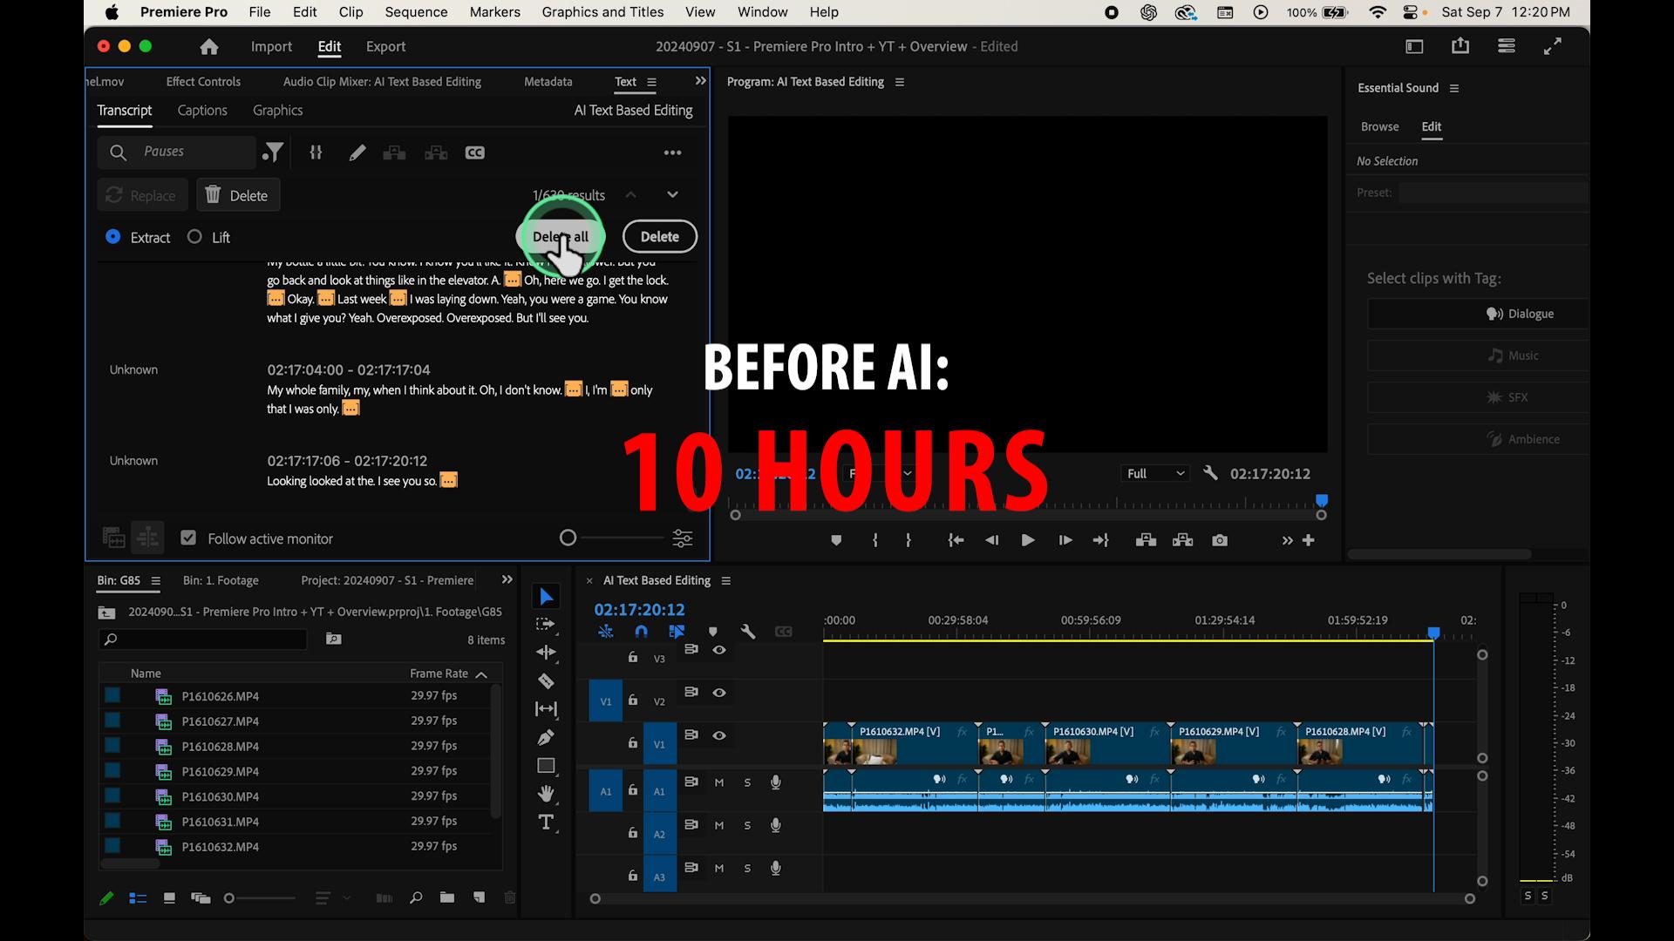Select the Hand tool

(546, 794)
